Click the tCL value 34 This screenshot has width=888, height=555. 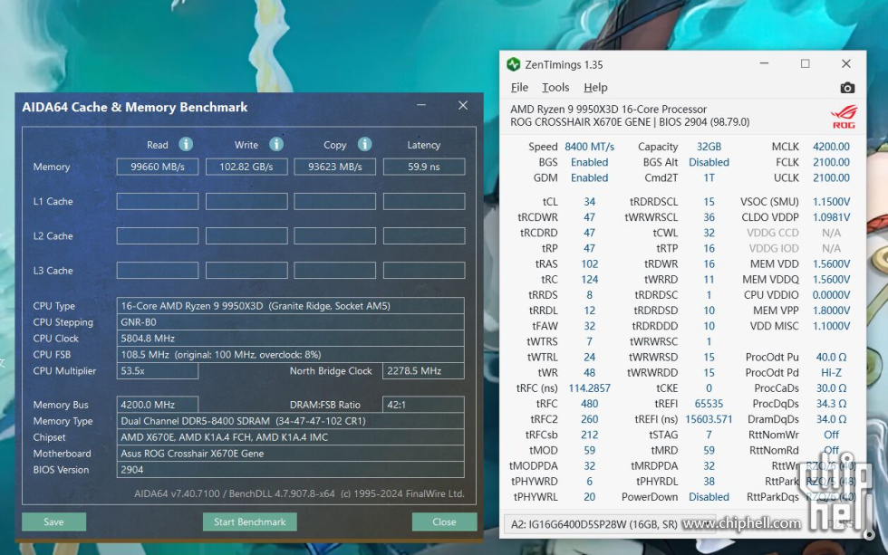[x=590, y=201]
